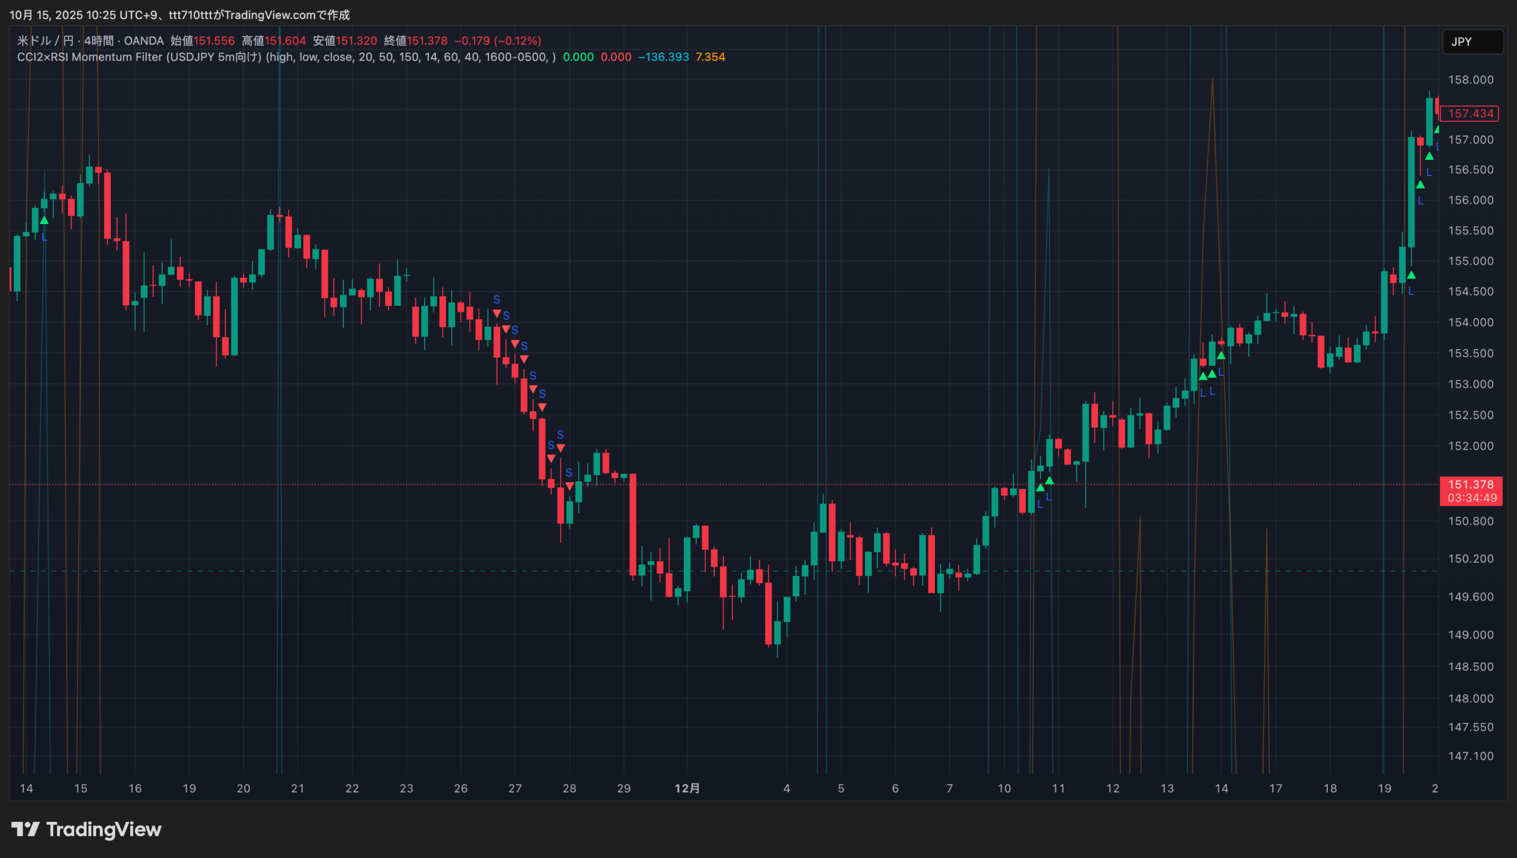Click the current price 151.378 countdown label
Viewport: 1517px width, 858px height.
(1471, 491)
